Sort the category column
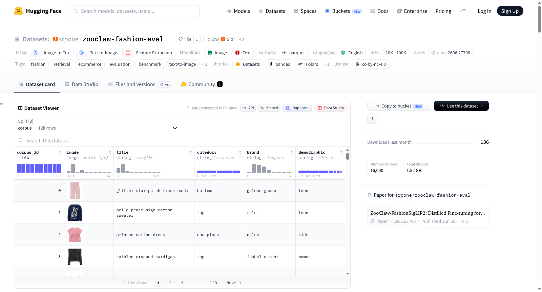The image size is (542, 292). [x=240, y=152]
